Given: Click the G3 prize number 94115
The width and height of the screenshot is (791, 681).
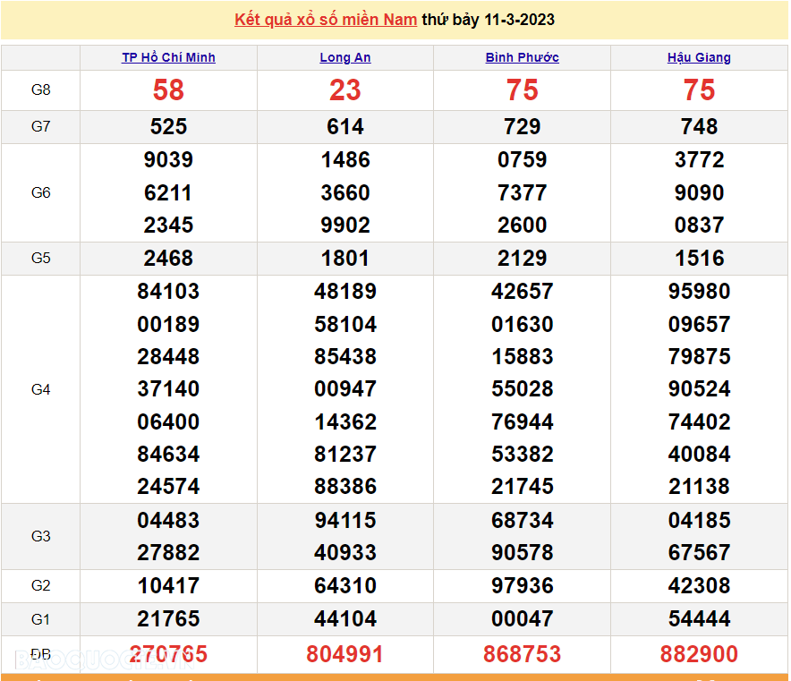Looking at the screenshot, I should (x=345, y=520).
